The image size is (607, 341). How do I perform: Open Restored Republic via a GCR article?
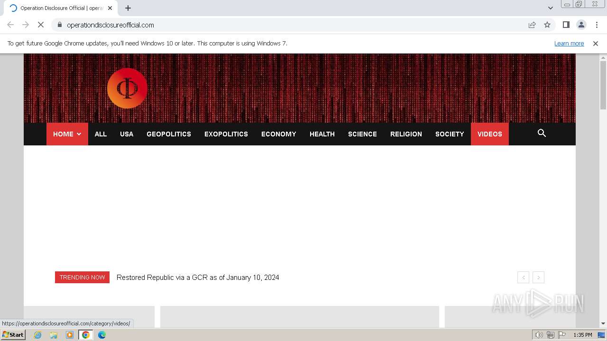tap(198, 278)
